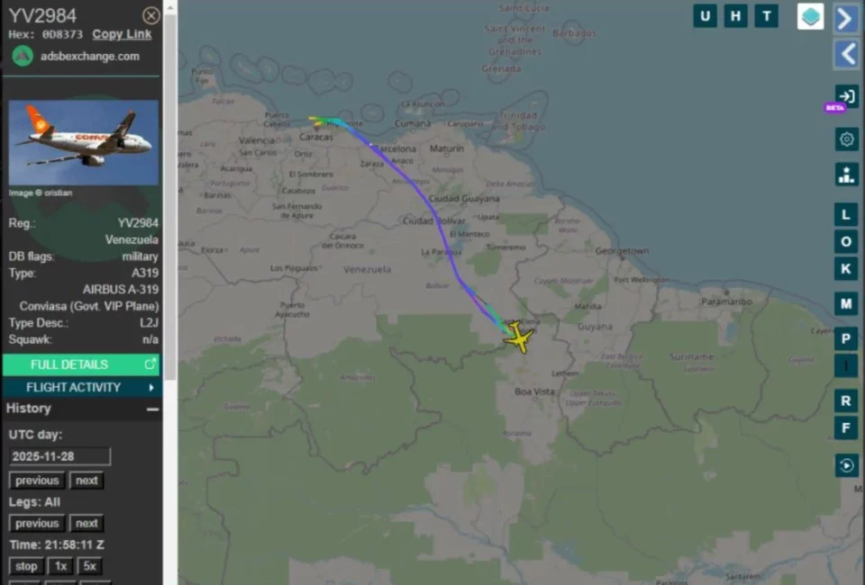Open the map layers selector icon
865x585 pixels.
tap(810, 16)
